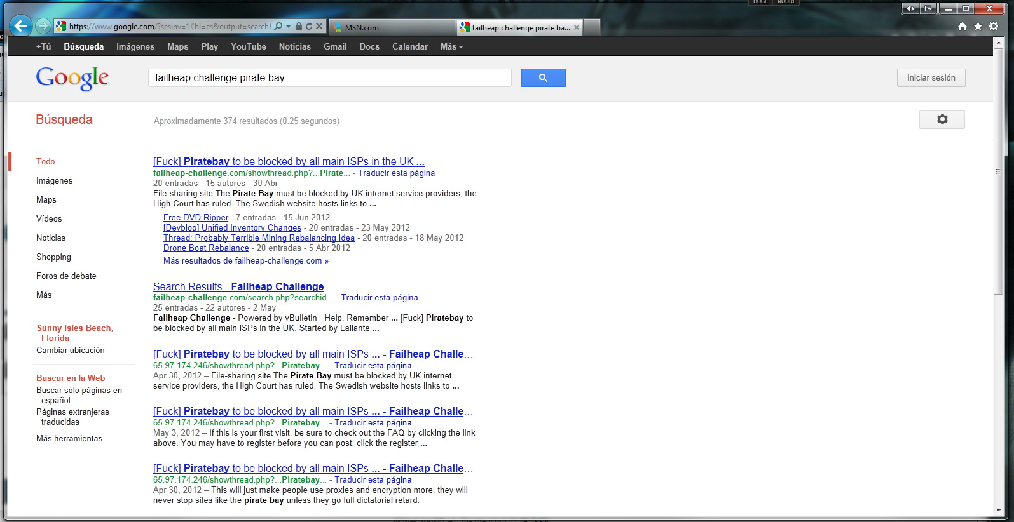Open Calendar in the Google top bar
Screen dimensions: 1014x522
click(410, 46)
